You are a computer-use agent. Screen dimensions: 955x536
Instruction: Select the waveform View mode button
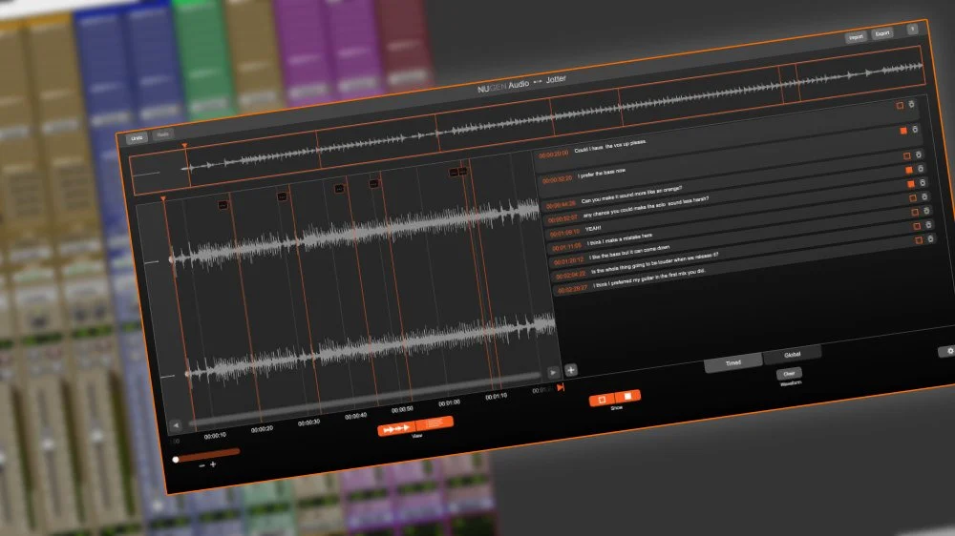(396, 429)
